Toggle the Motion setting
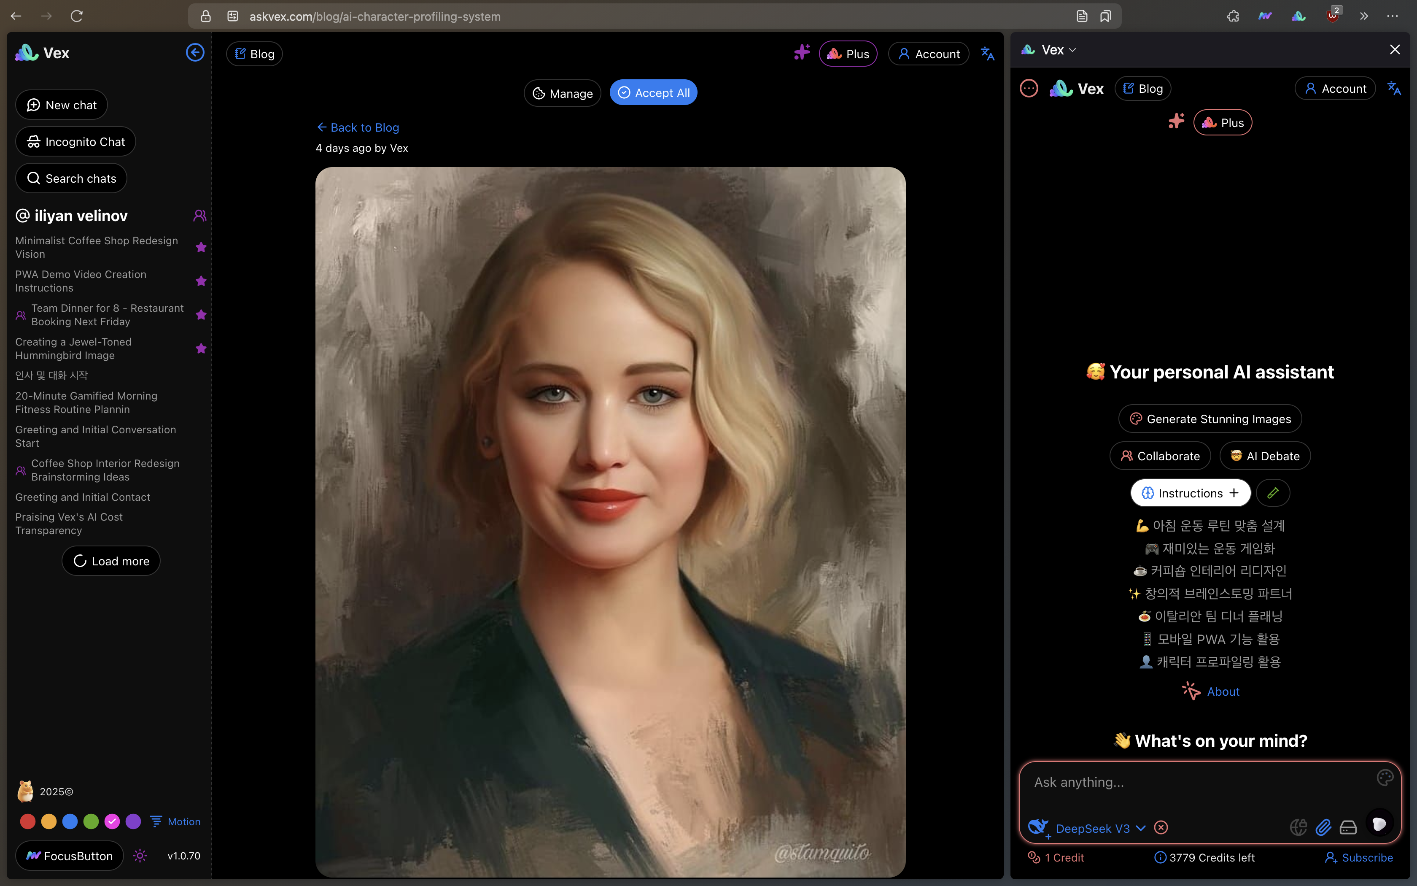The image size is (1417, 886). pos(175,821)
